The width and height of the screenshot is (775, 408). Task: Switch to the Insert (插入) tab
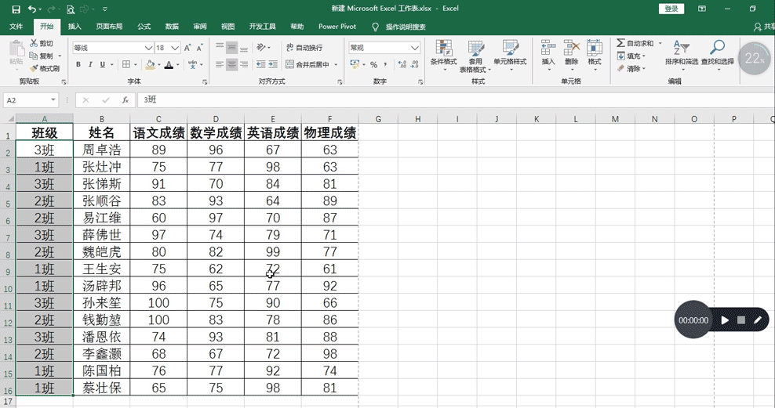[x=75, y=27]
